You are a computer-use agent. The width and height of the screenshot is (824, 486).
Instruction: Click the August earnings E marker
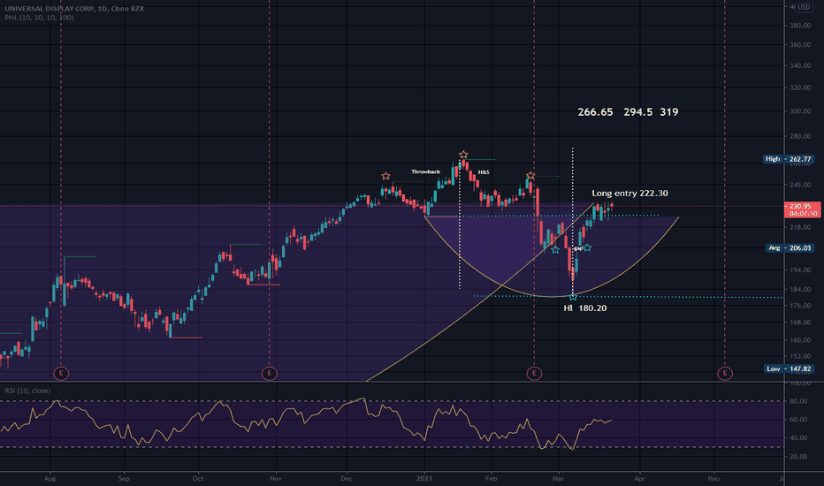pos(61,374)
